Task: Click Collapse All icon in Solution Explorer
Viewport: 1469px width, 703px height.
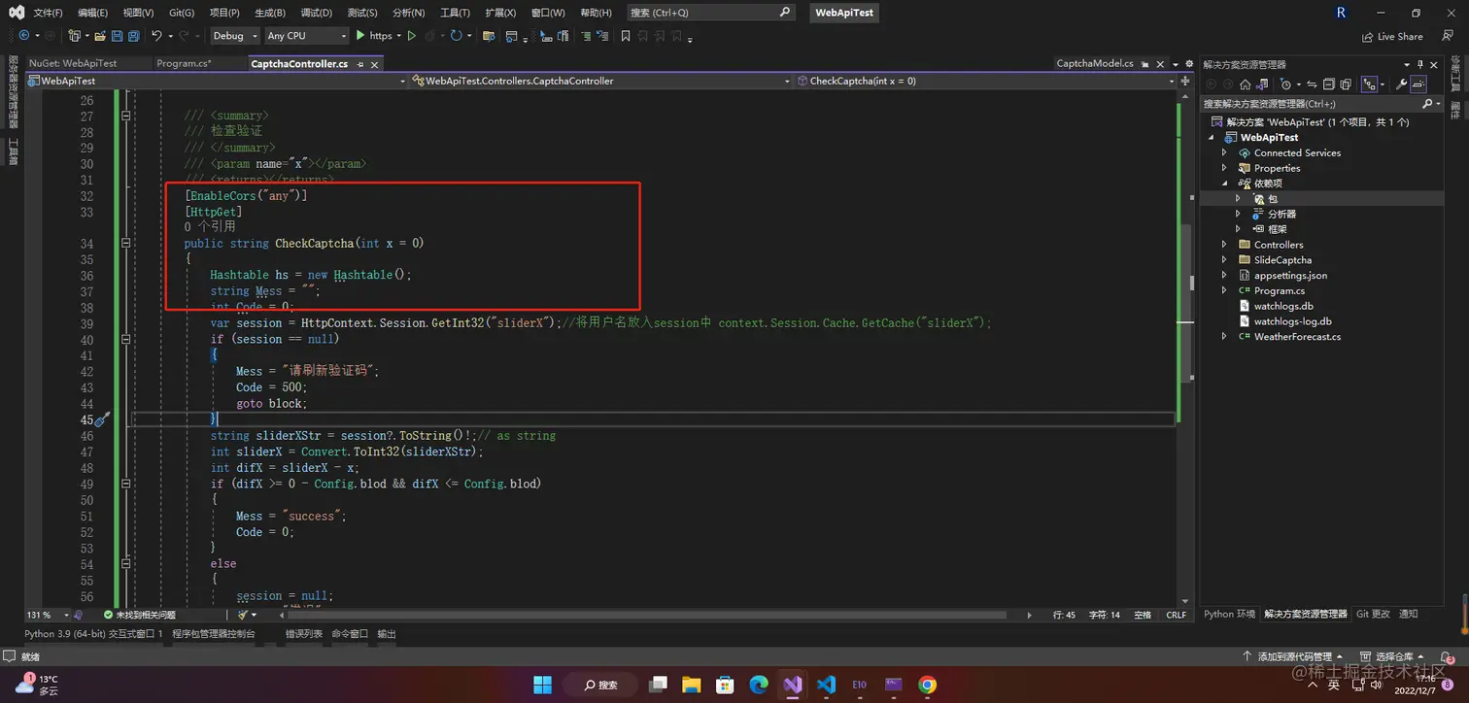Action: point(1329,84)
